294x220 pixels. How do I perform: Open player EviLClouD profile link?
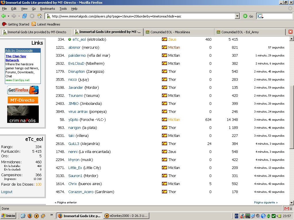point(76,64)
